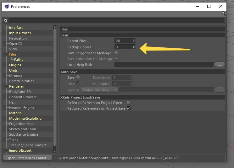The width and height of the screenshot is (234, 168).
Task: Select Plugins preferences
Action: 15,65
